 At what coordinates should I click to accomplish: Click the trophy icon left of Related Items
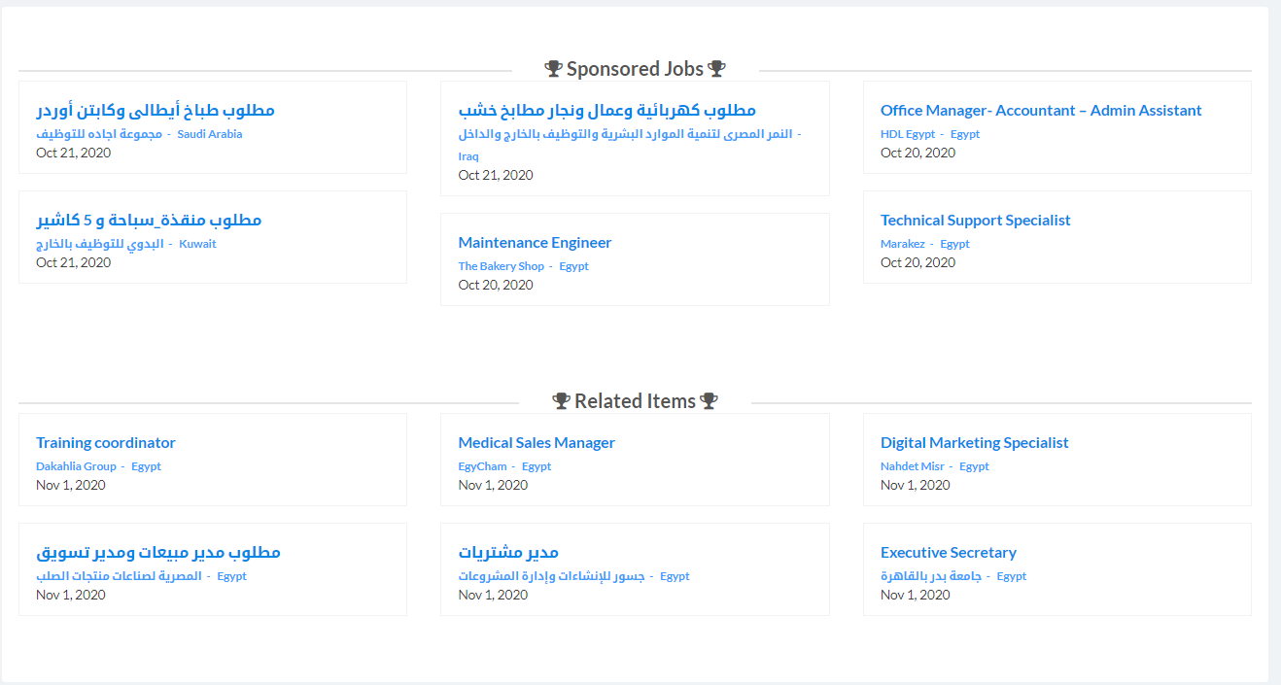[x=561, y=401]
